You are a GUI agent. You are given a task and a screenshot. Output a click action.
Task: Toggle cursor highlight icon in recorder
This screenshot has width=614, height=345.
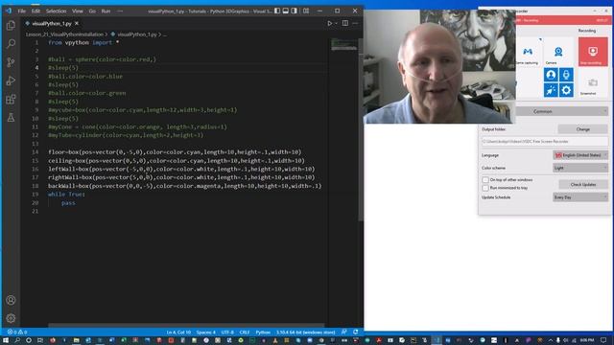(551, 90)
